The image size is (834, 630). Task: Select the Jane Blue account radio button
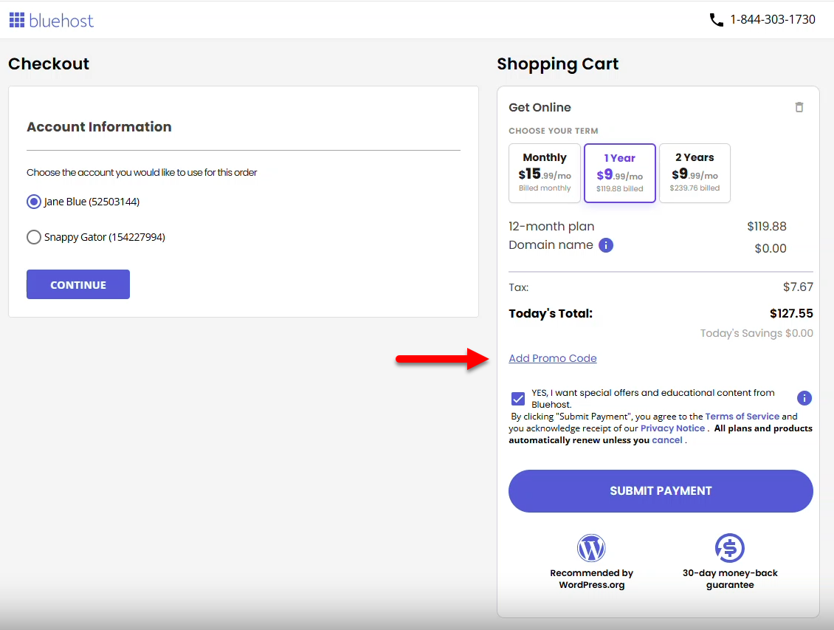(34, 202)
